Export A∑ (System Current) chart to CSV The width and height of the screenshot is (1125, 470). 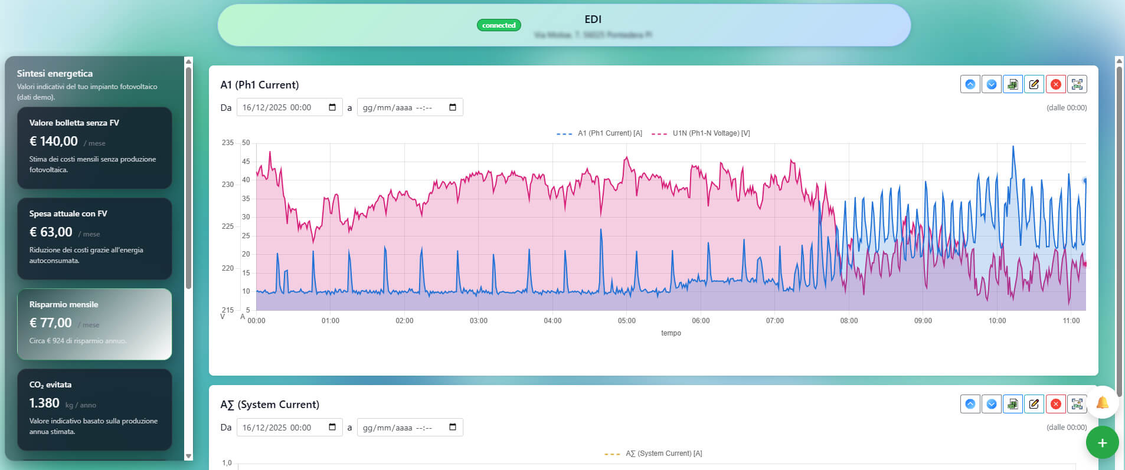click(1013, 404)
